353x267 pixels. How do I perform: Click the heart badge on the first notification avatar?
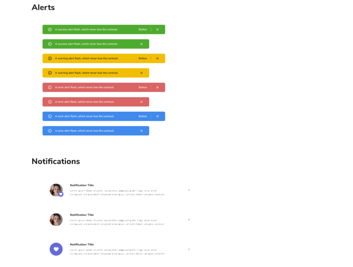pos(61,194)
